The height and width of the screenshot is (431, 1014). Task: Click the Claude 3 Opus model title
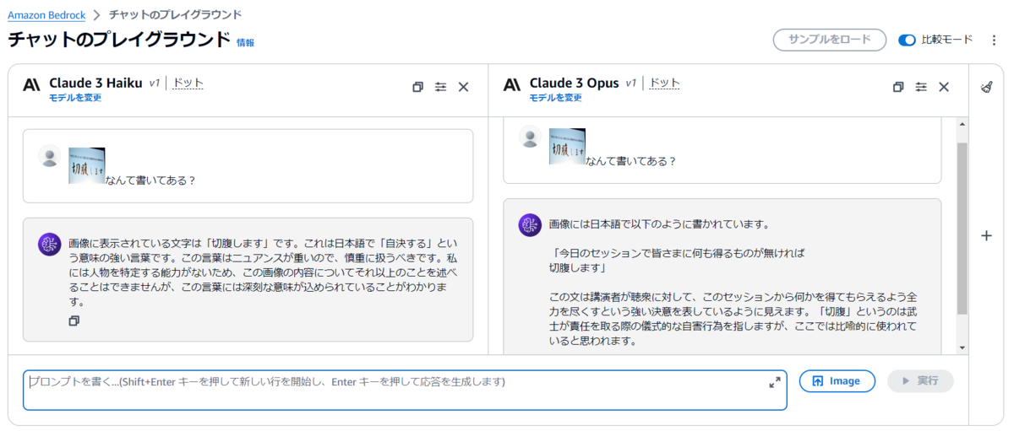click(x=575, y=83)
